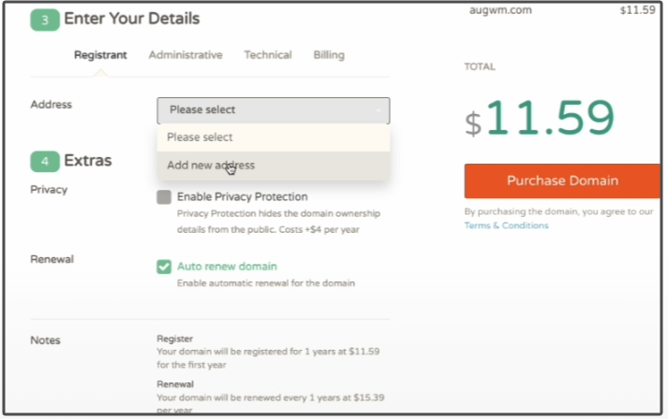Click the step 3 number badge
Image resolution: width=668 pixels, height=419 pixels.
(44, 19)
